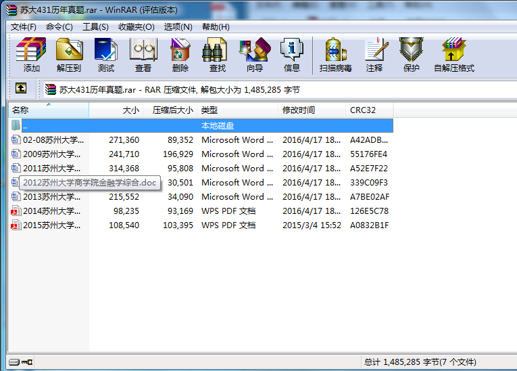The width and height of the screenshot is (517, 371).
Task: Click the Protect (保护) shield icon
Action: [x=411, y=49]
